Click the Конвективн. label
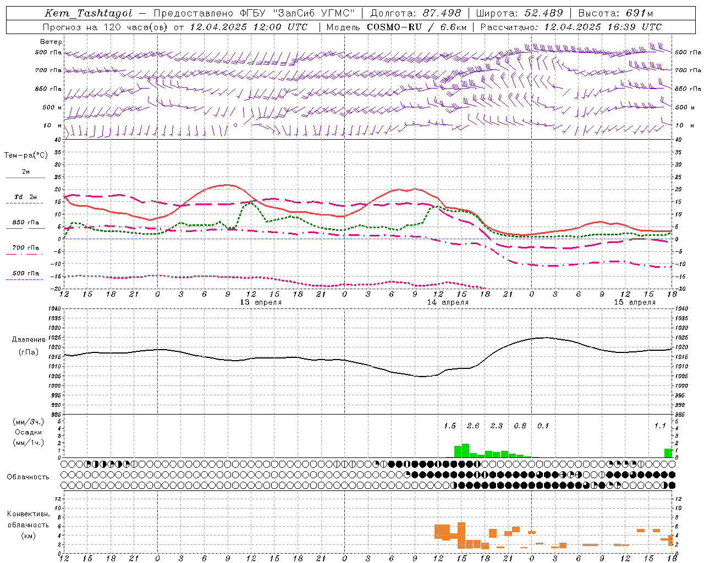Image resolution: width=704 pixels, height=563 pixels. click(28, 514)
